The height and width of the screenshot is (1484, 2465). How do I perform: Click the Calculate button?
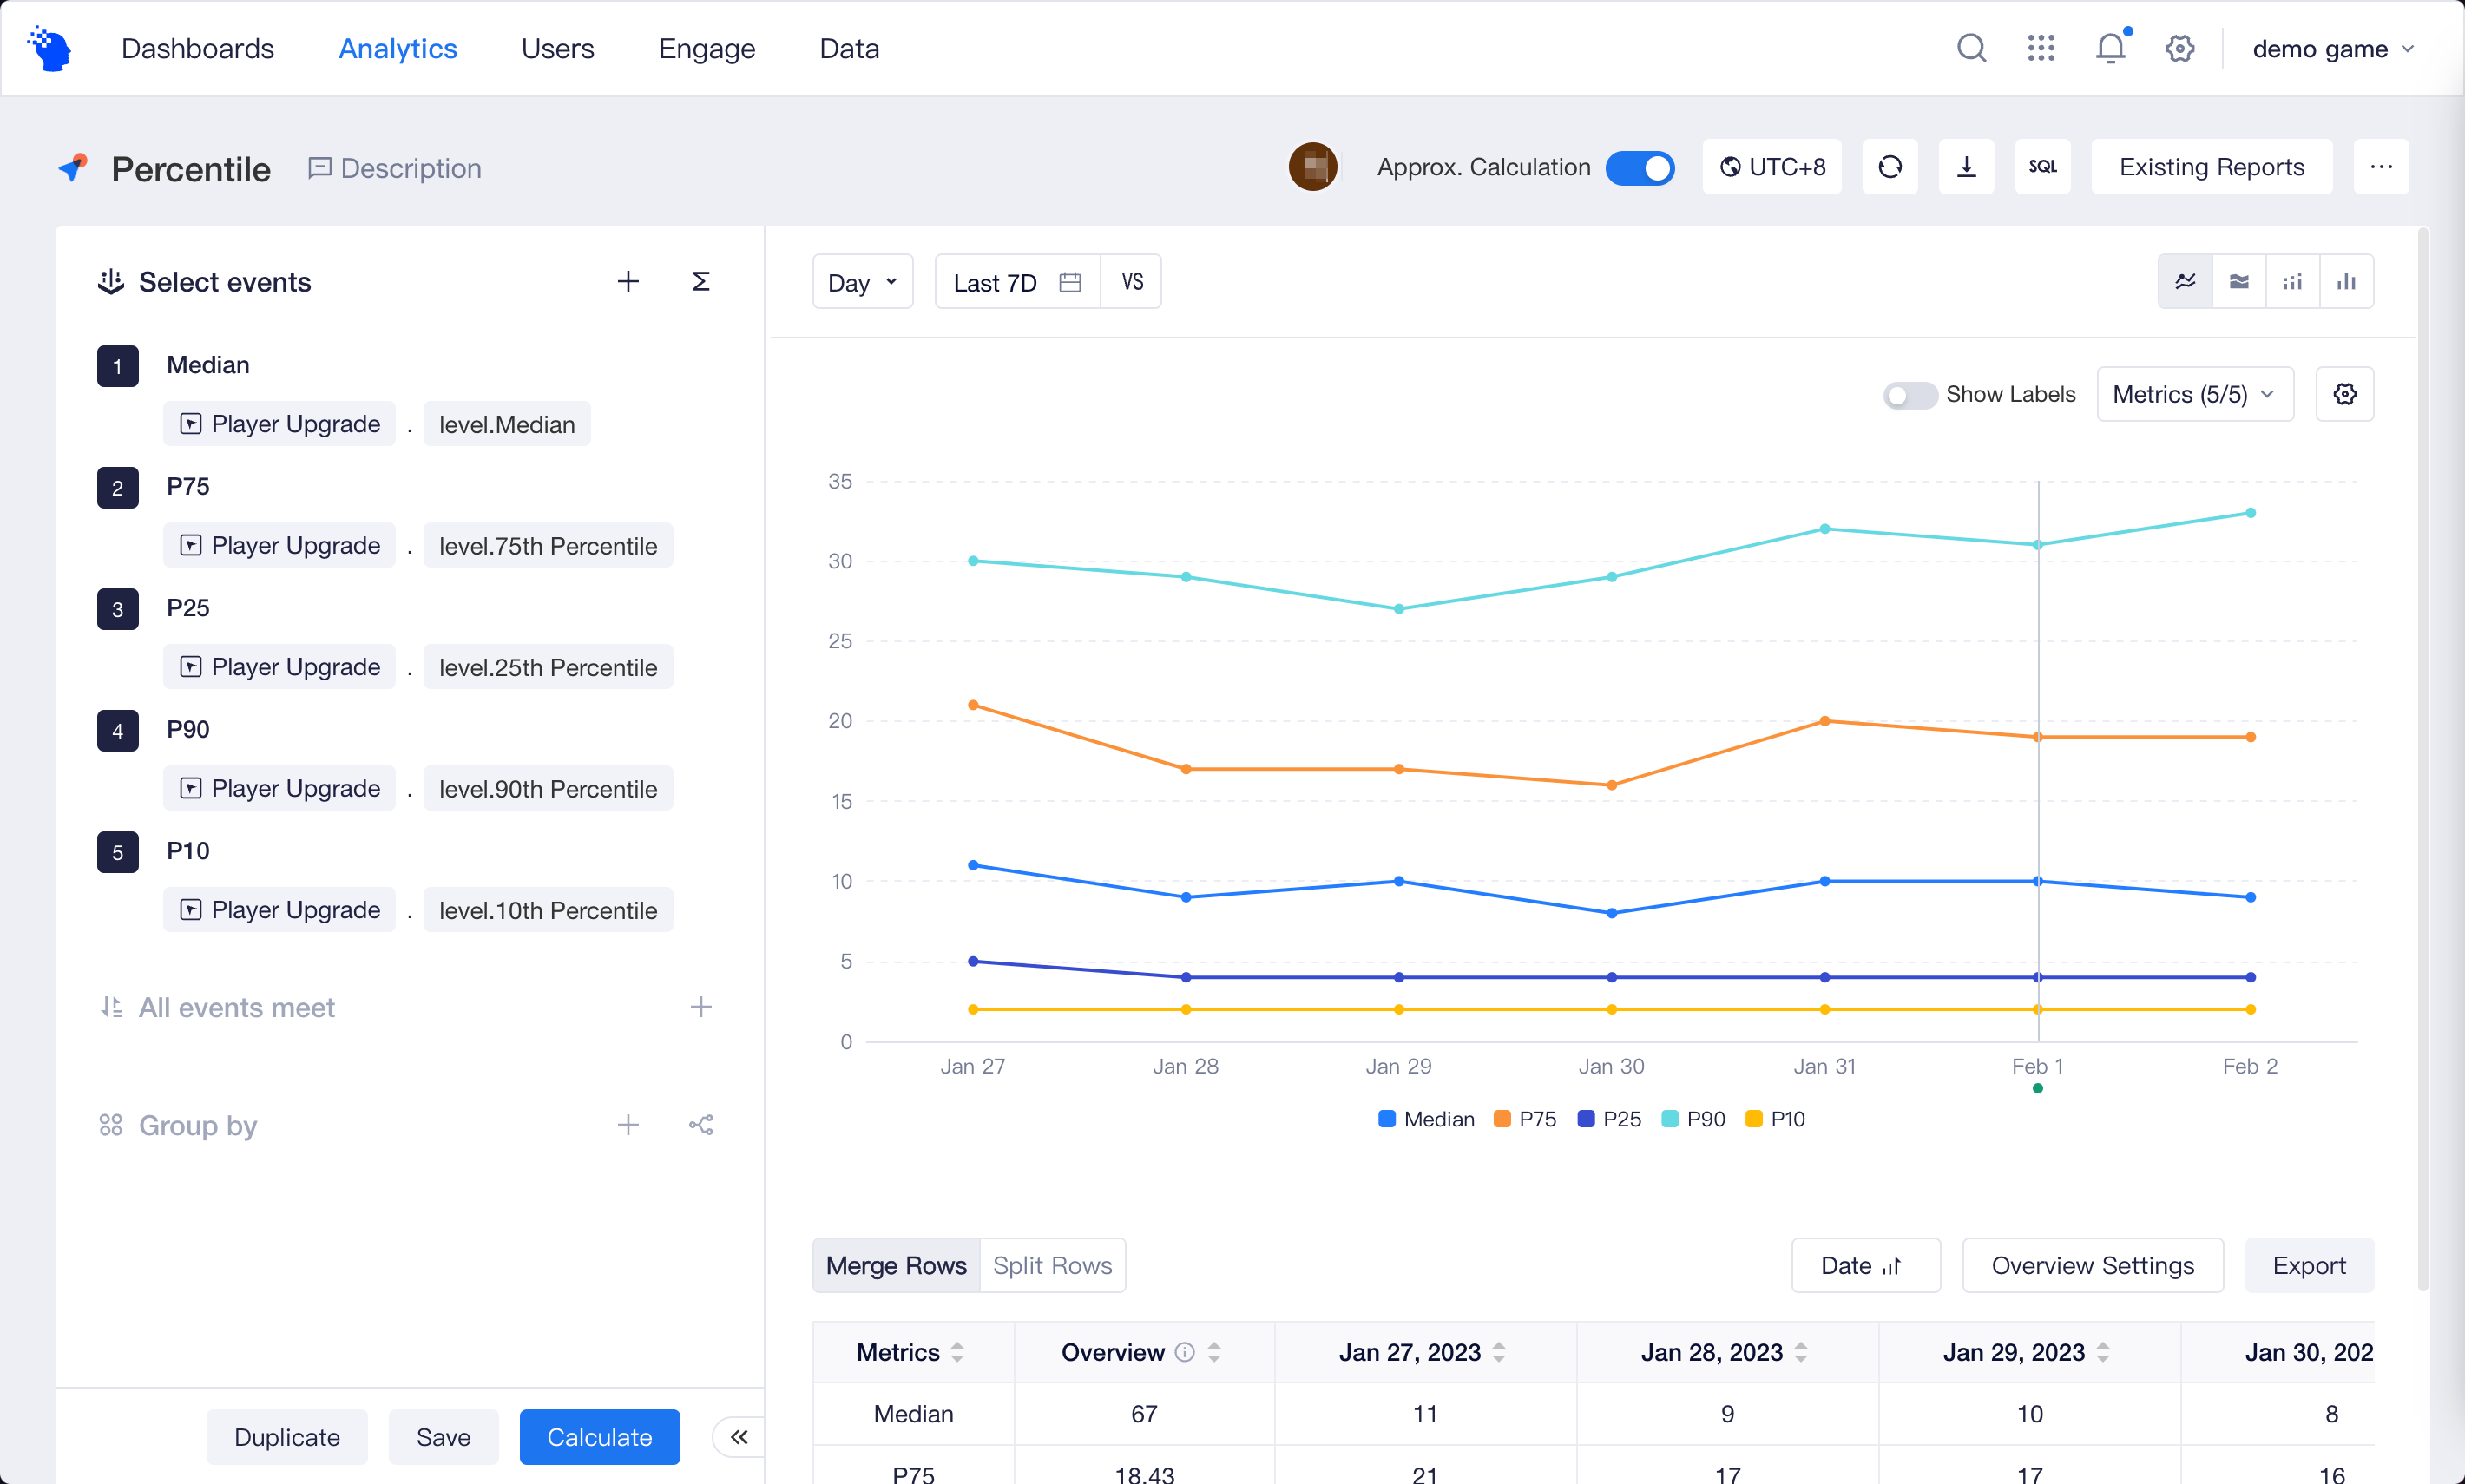599,1437
